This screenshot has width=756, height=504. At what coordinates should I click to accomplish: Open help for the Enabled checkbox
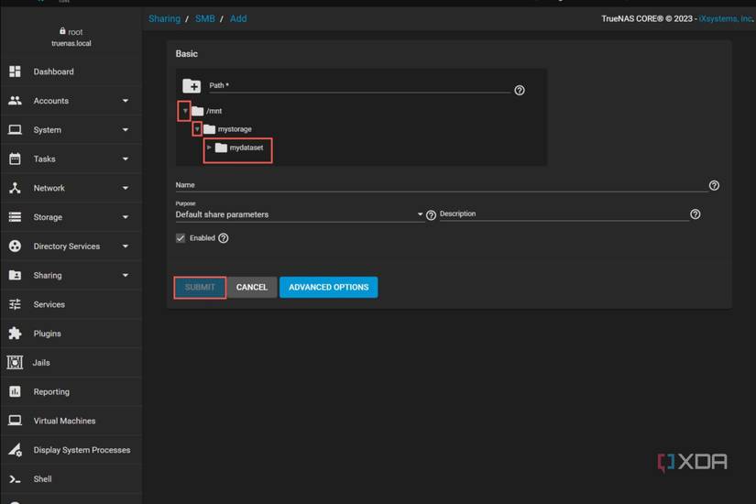coord(224,238)
